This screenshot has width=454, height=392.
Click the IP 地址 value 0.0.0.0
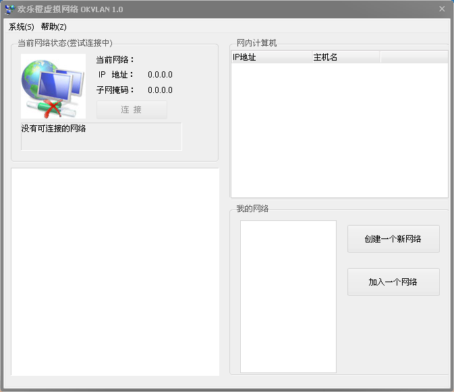[160, 75]
